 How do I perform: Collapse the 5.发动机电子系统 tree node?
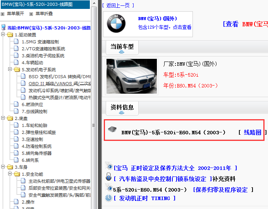[10, 69]
